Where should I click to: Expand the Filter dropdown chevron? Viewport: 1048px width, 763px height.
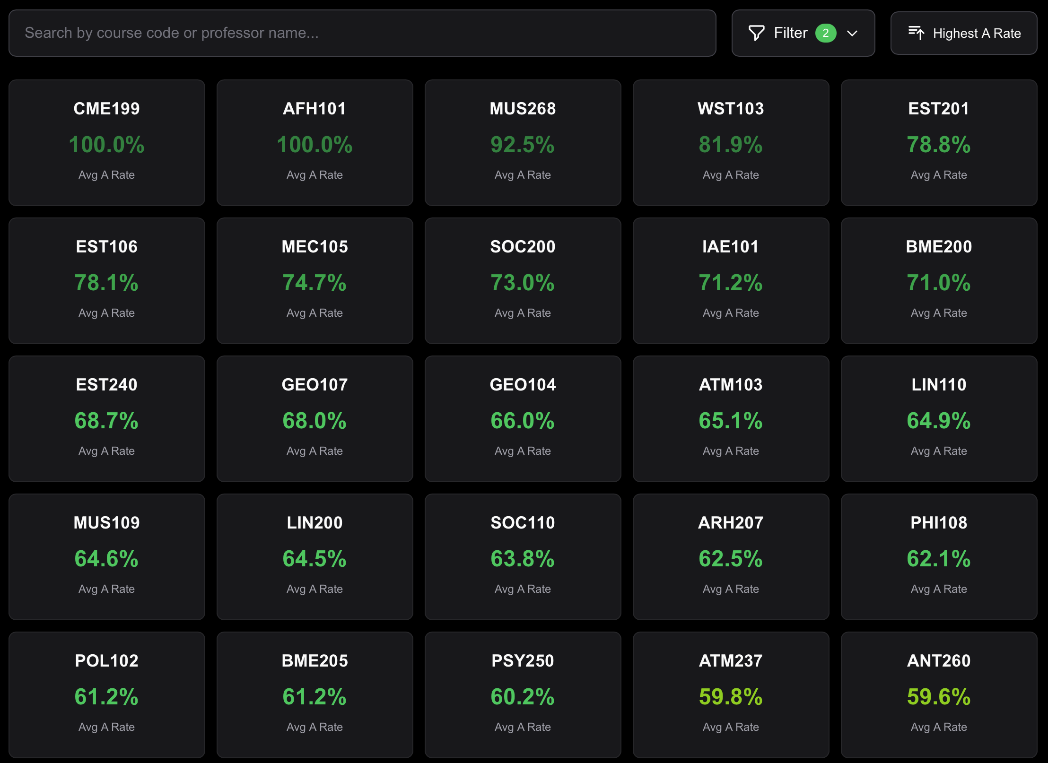coord(852,33)
